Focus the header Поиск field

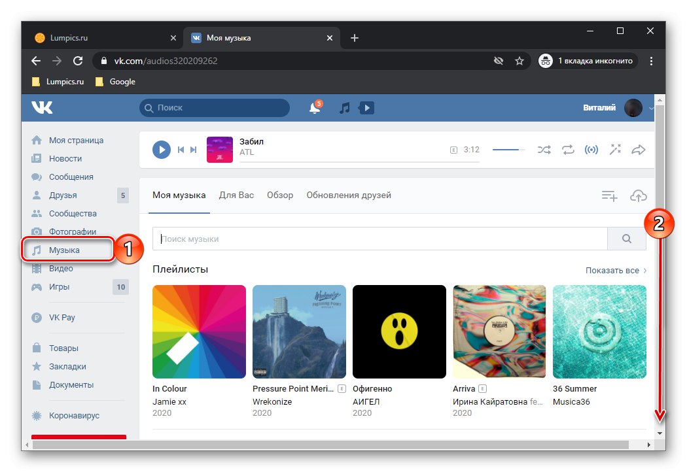(215, 108)
